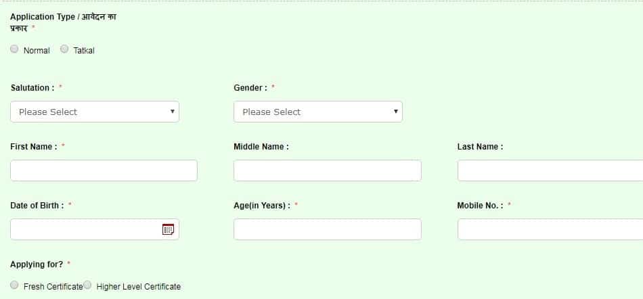Select the Normal application type
This screenshot has height=299, width=643.
click(x=14, y=49)
